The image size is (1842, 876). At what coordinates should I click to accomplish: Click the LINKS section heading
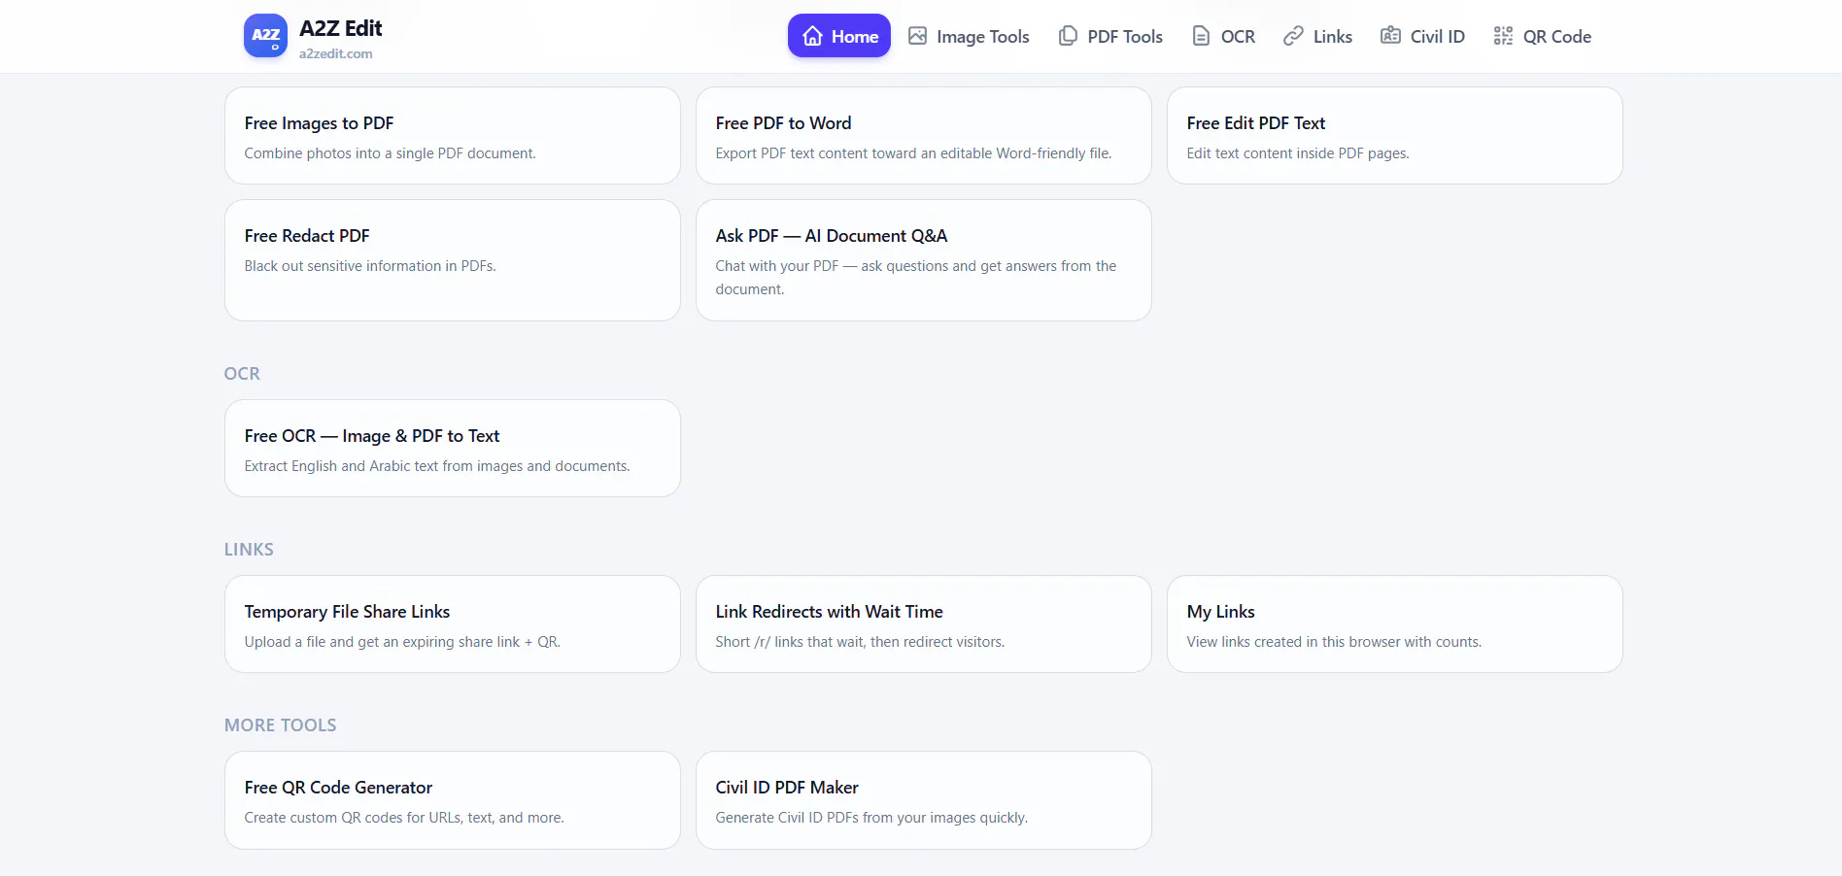tap(249, 550)
